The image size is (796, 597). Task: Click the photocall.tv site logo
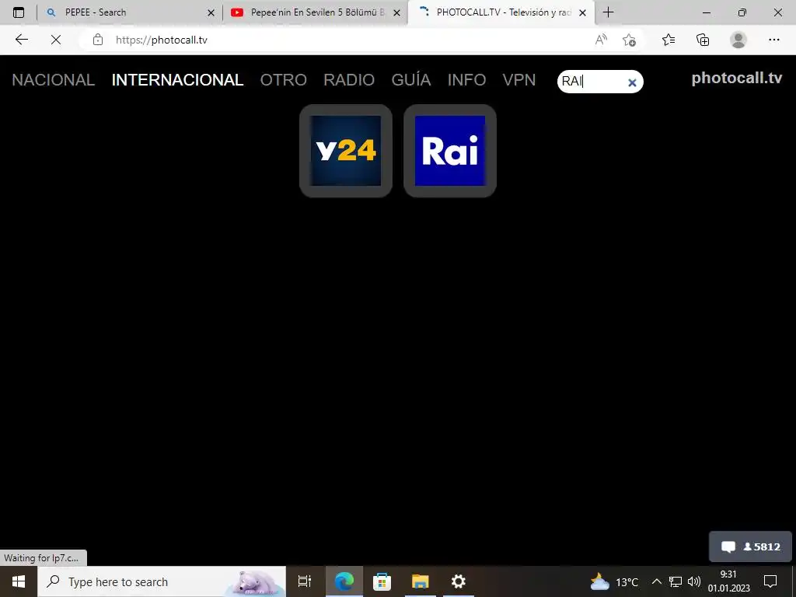coord(737,79)
